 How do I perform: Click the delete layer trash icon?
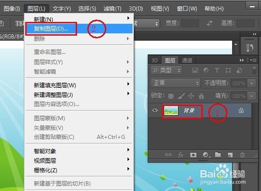pyautogui.click(x=242, y=154)
